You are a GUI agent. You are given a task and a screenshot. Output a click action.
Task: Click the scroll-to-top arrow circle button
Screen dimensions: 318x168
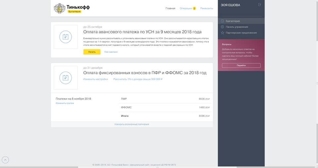[x=5, y=160]
